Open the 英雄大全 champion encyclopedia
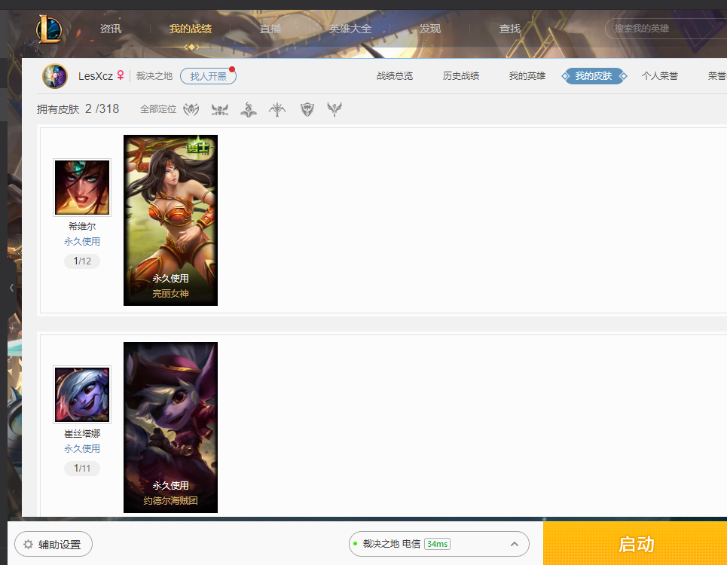 (x=350, y=29)
